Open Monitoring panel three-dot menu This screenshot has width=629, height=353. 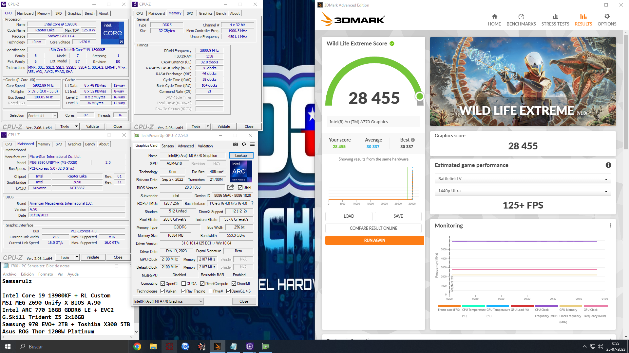tap(610, 226)
